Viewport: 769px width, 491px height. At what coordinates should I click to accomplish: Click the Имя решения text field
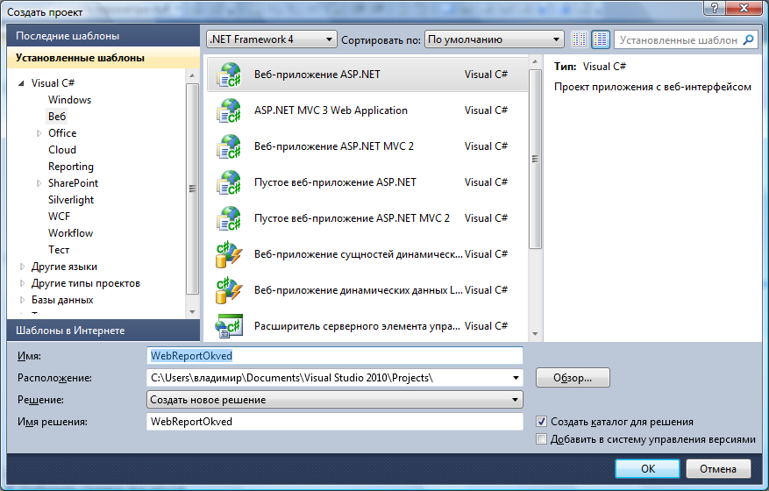pos(335,422)
